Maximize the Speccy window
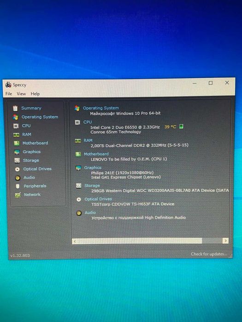The image size is (242, 322). (211, 83)
